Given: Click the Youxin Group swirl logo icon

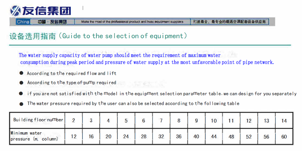Looking at the screenshot, I should coord(15,11).
